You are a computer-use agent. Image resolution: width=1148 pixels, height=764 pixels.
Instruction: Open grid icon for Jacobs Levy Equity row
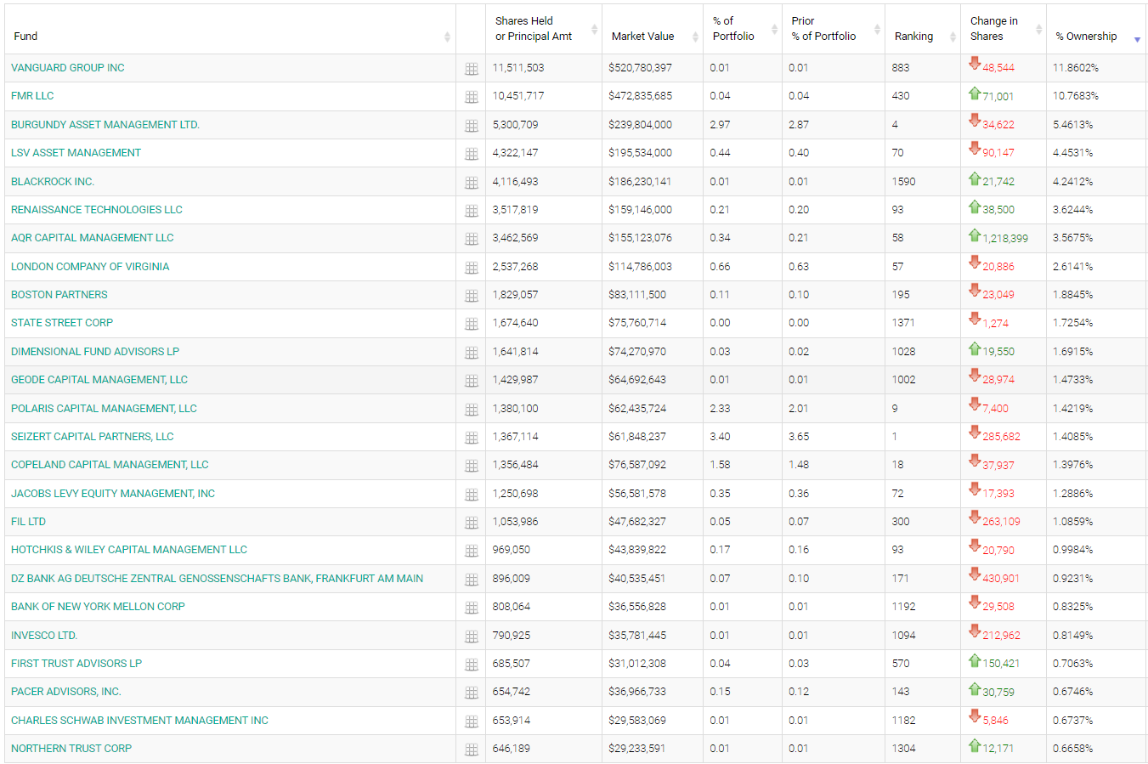(472, 495)
